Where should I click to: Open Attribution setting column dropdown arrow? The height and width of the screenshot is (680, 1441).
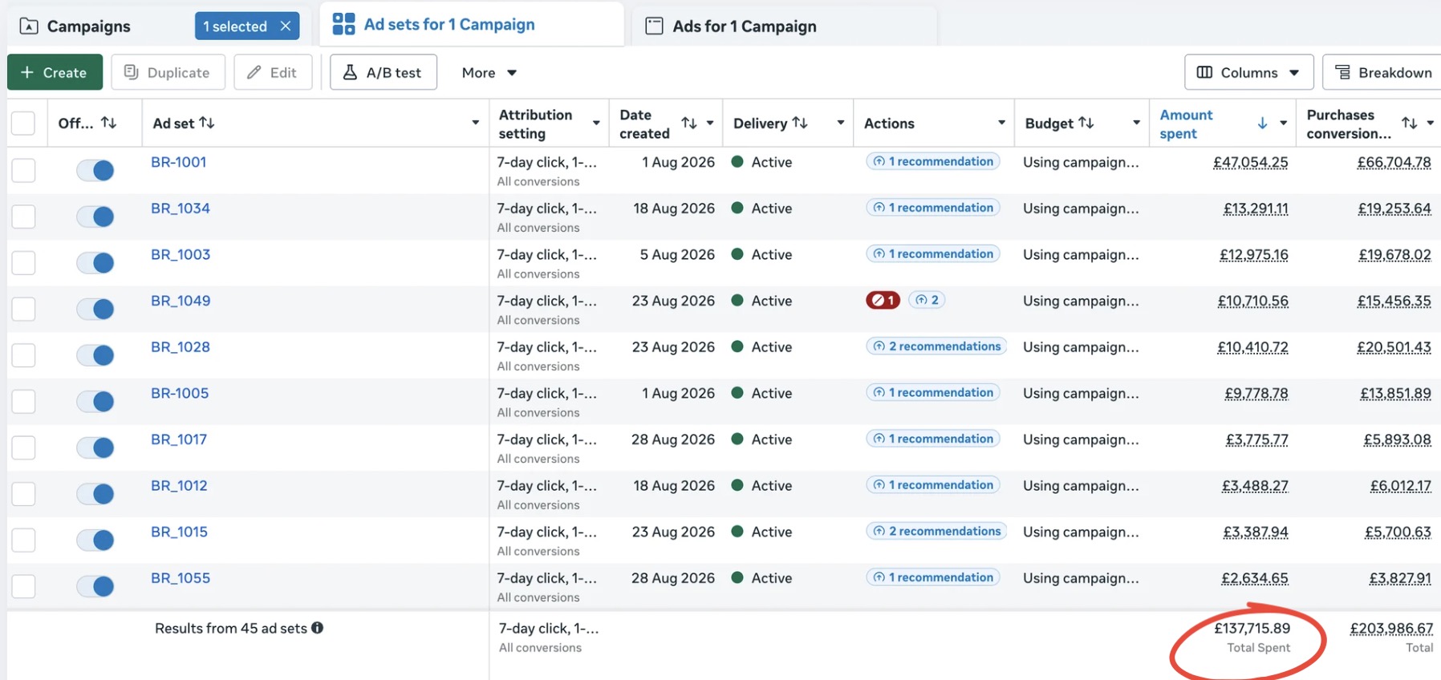pyautogui.click(x=596, y=123)
